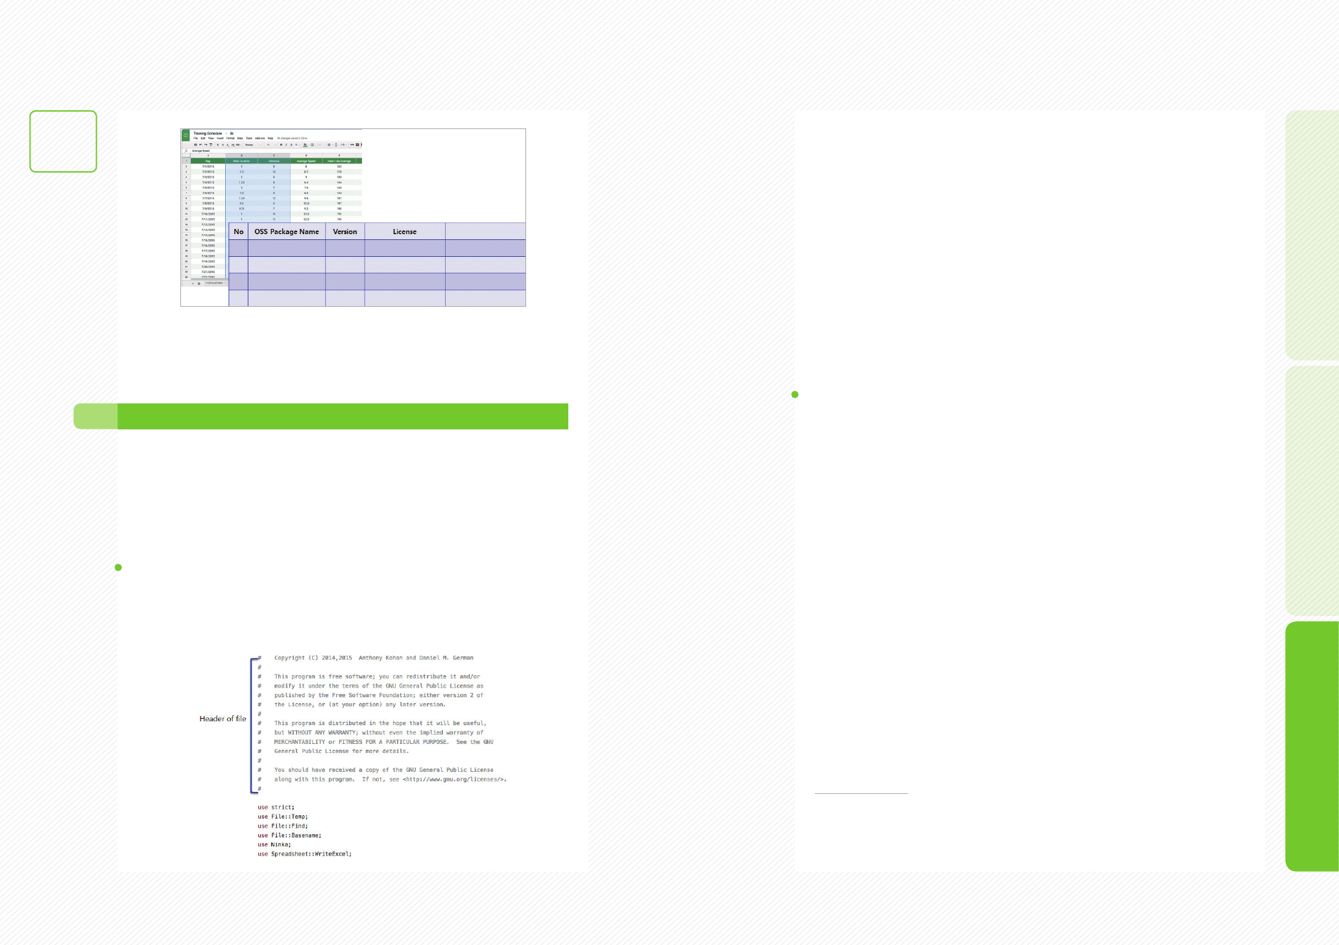
Task: Click the borders icon in toolbar
Action: (312, 145)
